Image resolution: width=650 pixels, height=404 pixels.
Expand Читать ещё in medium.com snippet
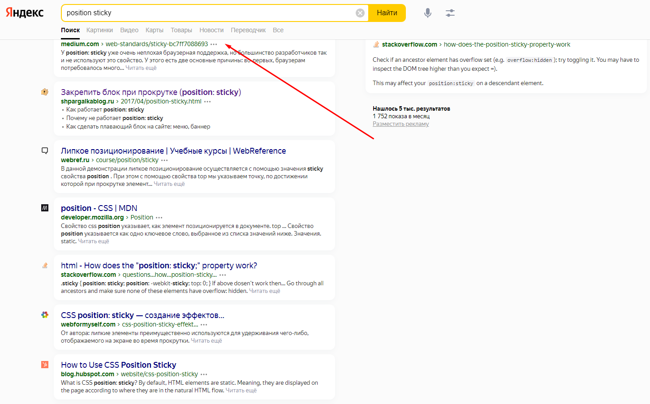(x=141, y=68)
